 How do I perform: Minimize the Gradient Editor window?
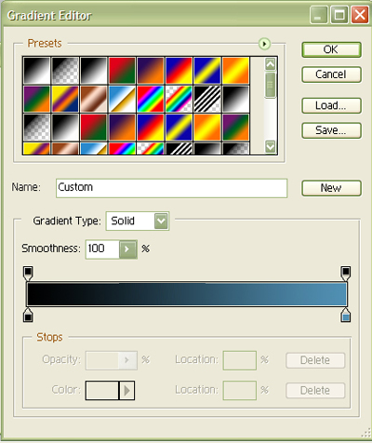(318, 15)
